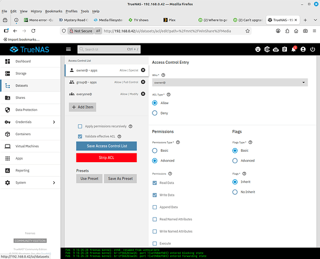Open the Dashboard sidebar icon
This screenshot has height=259, width=320.
pos(8,61)
